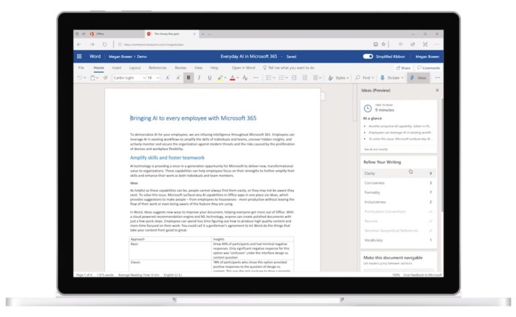
Task: Switch to the Layout tab
Action: coord(135,67)
